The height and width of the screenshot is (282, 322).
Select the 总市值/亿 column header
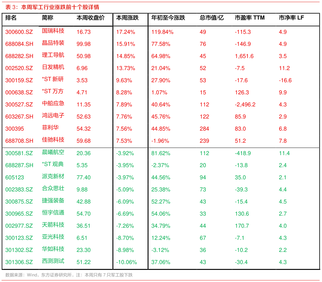tap(212, 18)
